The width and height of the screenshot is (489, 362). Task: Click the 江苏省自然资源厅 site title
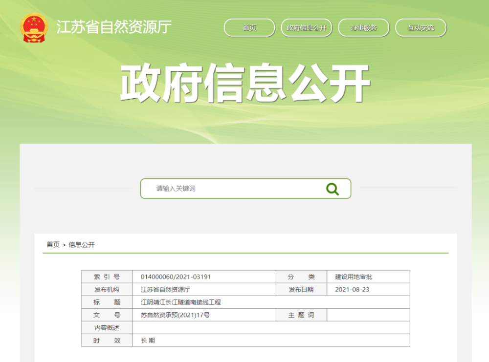coord(114,27)
